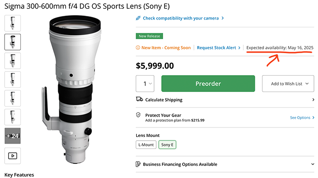Image resolution: width=318 pixels, height=178 pixels.
Task: Click Check compatibility with your camera
Action: point(181,18)
